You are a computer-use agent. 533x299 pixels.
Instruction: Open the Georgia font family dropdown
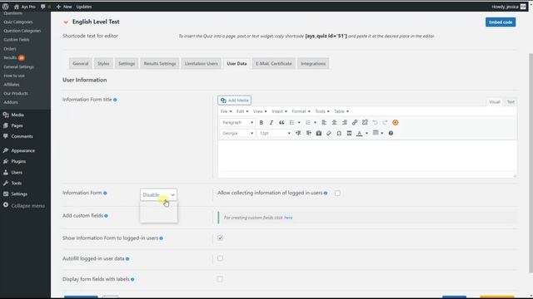[237, 133]
